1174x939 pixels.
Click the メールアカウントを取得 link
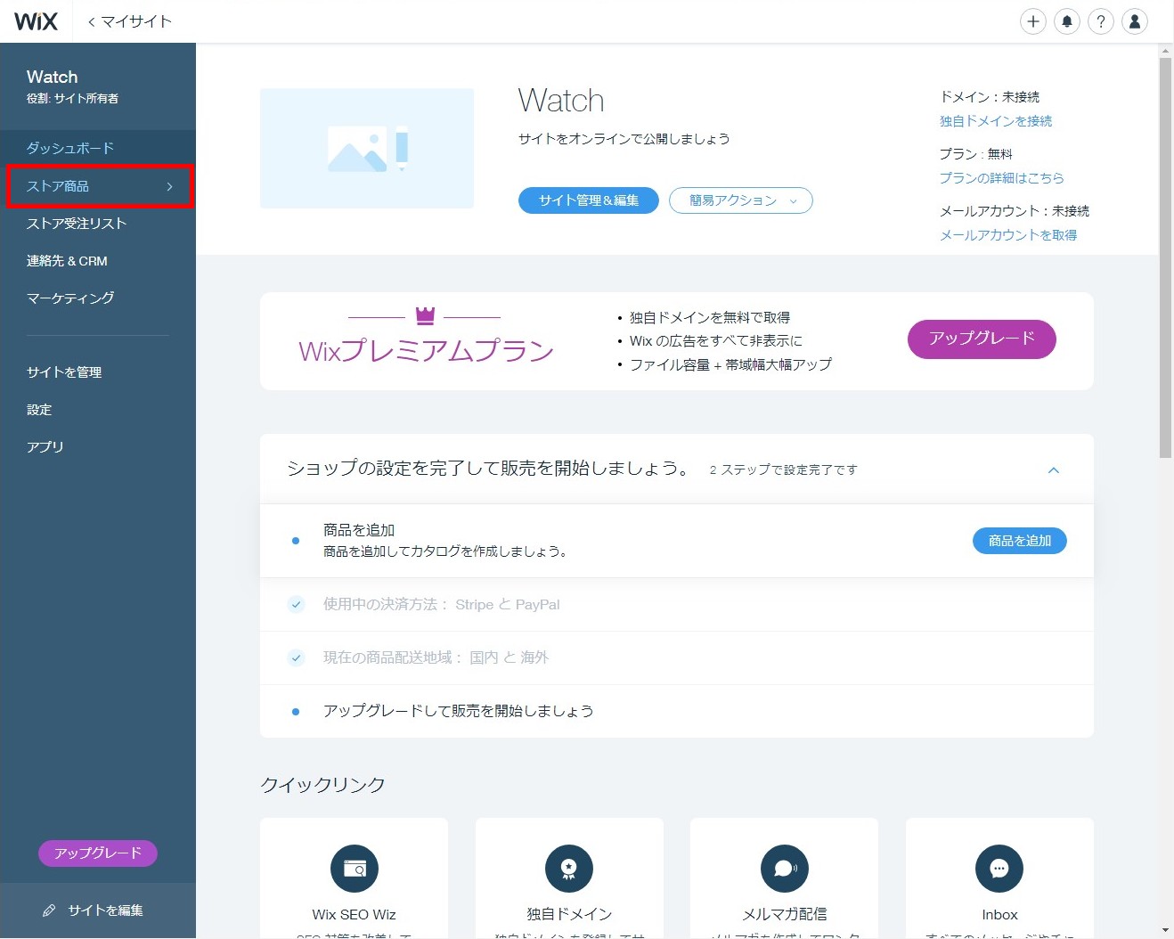coord(1008,235)
